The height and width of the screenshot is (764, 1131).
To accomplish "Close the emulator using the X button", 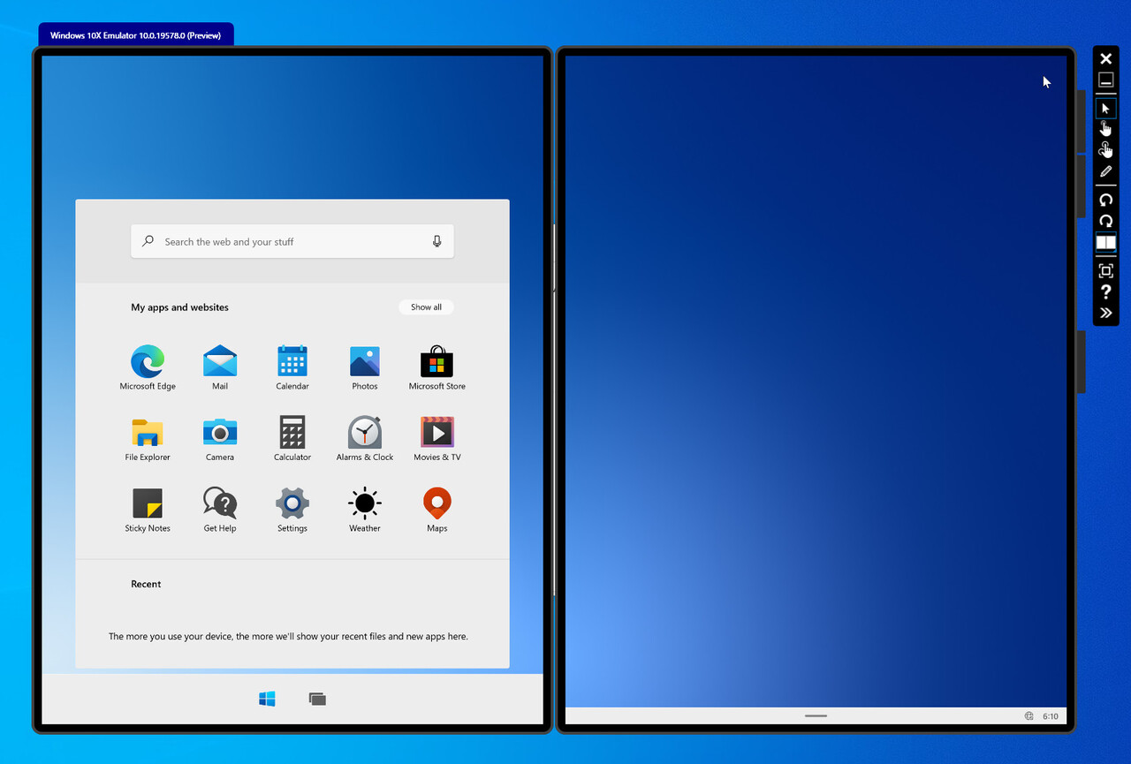I will click(1105, 58).
